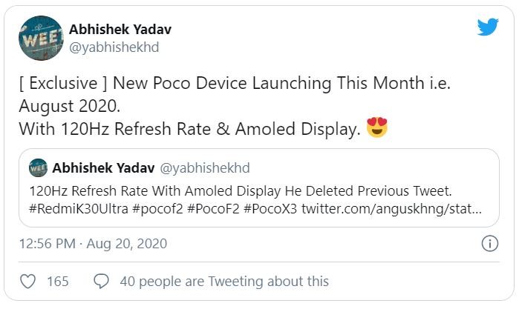View the 165 likes count

pyautogui.click(x=57, y=281)
